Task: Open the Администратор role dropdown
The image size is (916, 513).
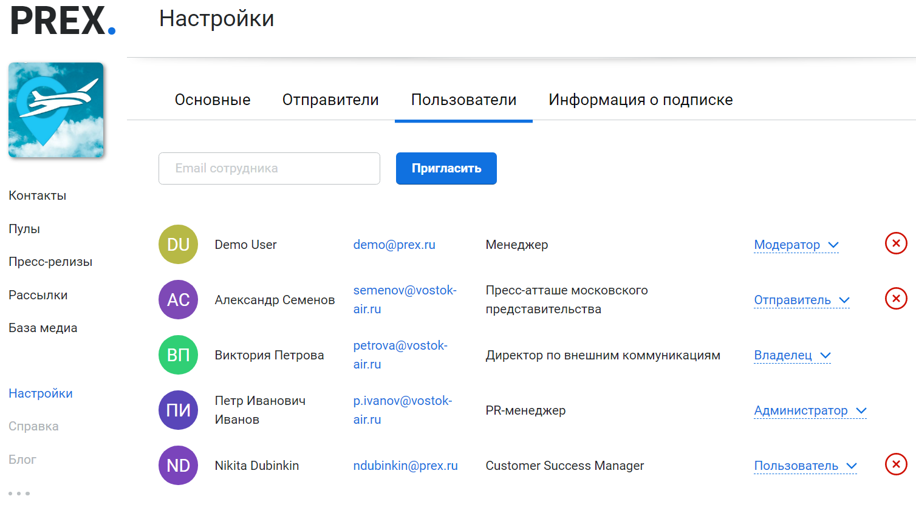Action: [810, 410]
